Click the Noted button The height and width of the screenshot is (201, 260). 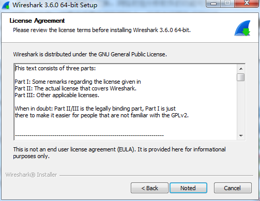tap(188, 188)
